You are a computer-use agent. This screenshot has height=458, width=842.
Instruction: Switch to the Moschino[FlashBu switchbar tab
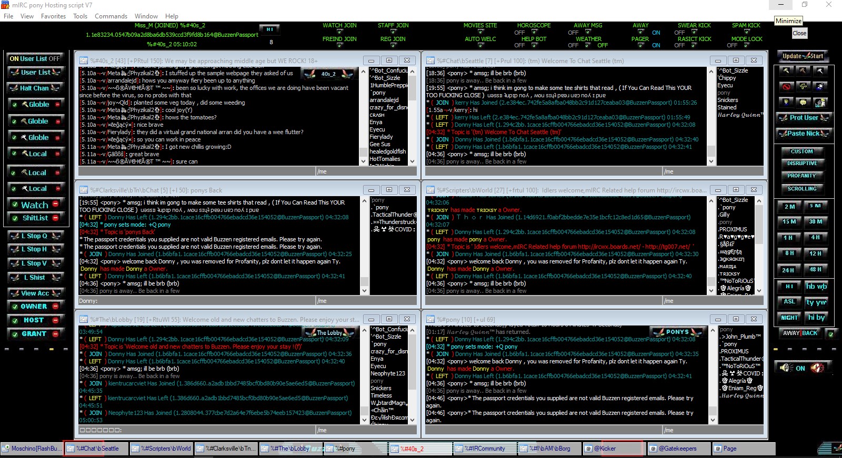point(32,449)
